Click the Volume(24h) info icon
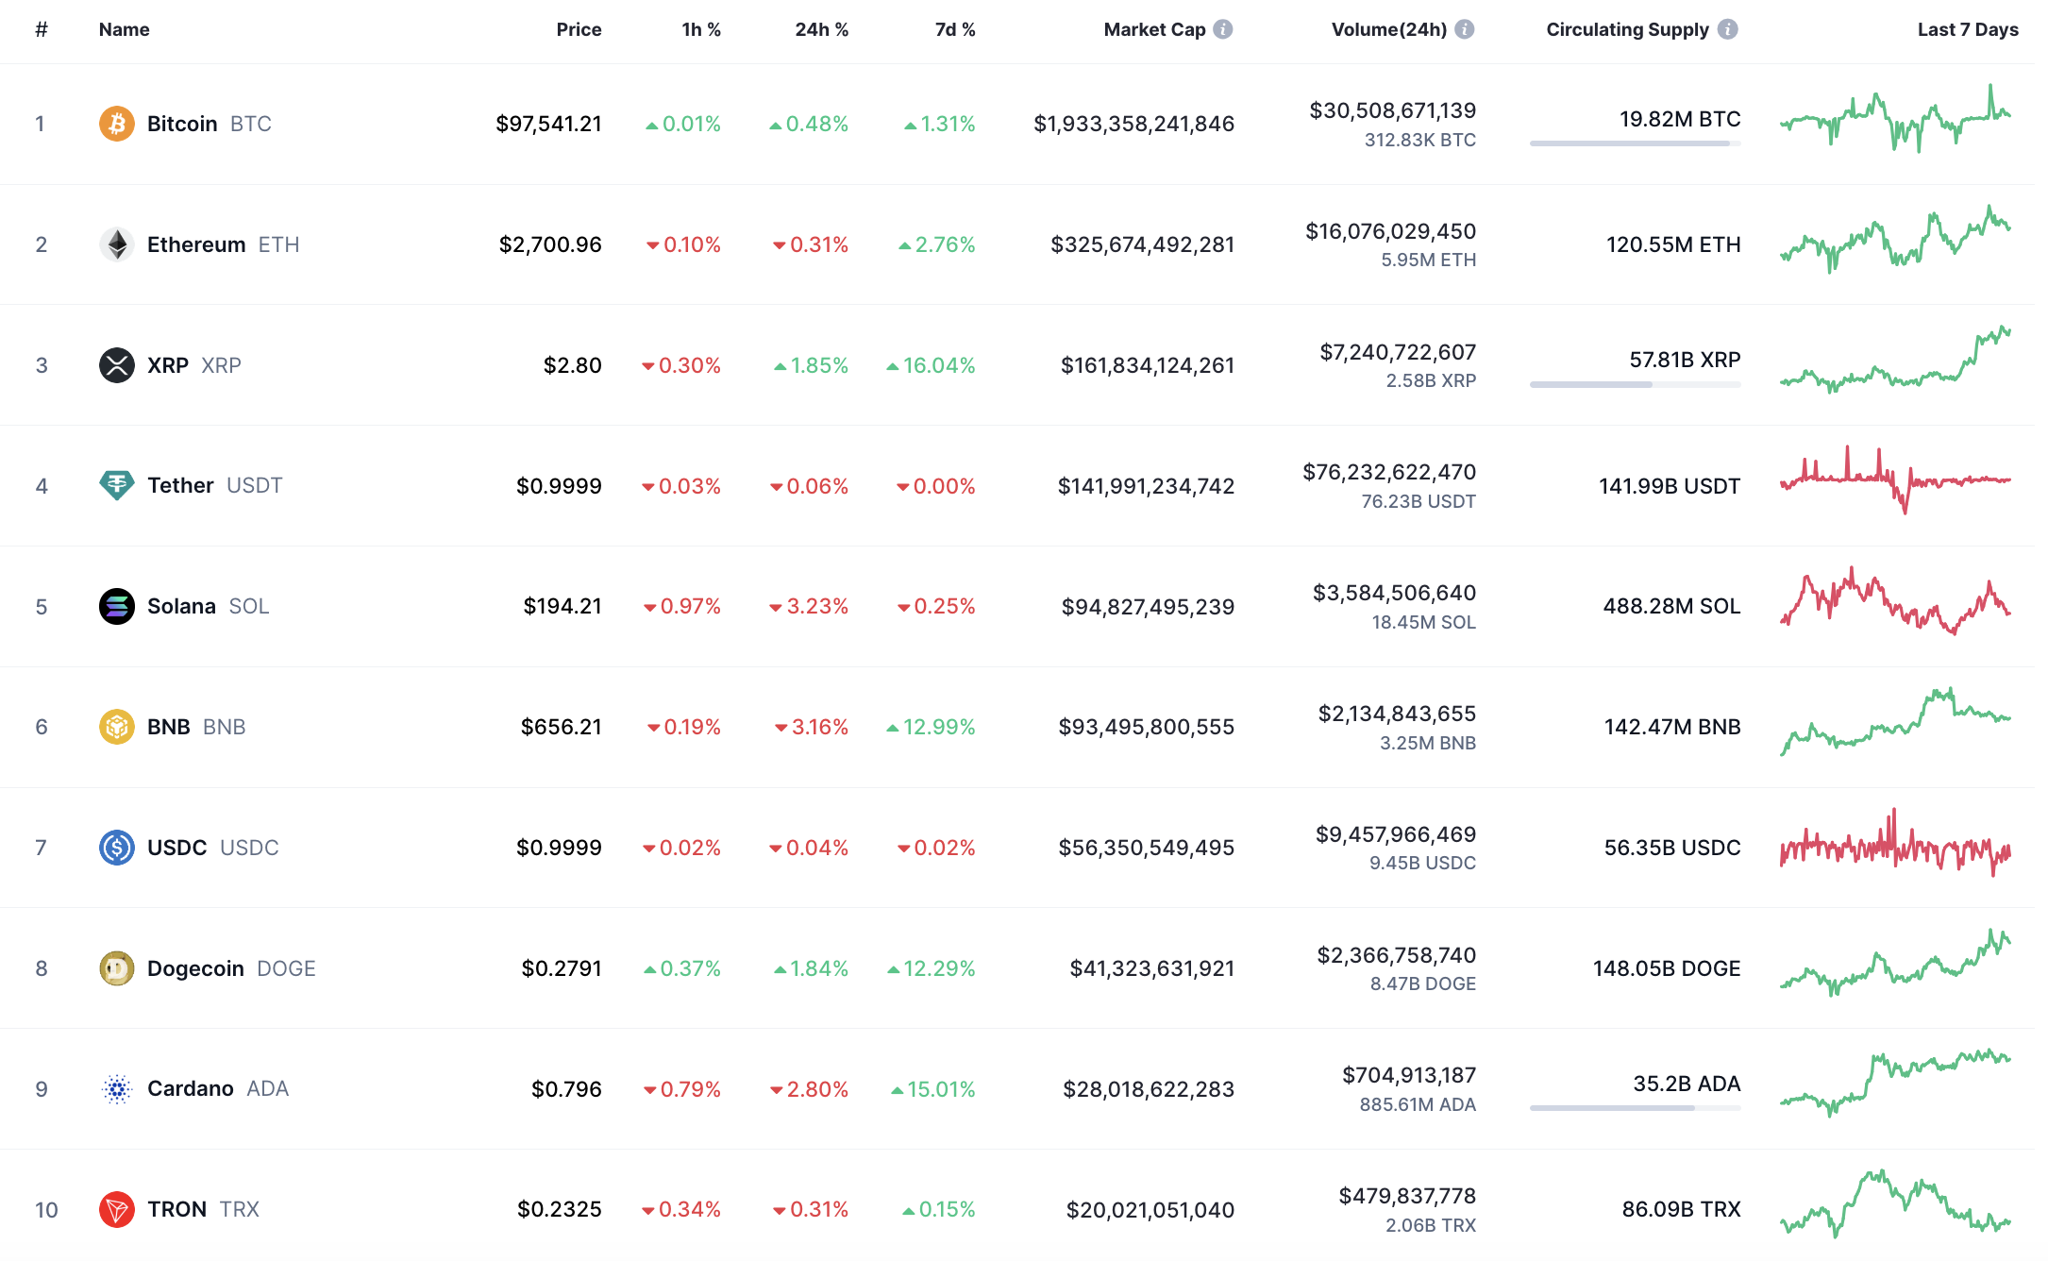Screen dimensions: 2048x1261 (1464, 29)
